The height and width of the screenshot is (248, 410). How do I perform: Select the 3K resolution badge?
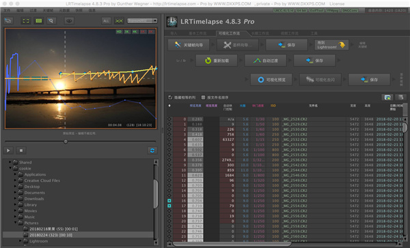127,31
